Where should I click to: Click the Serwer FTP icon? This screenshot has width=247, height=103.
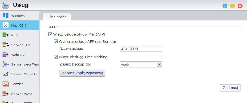point(6,45)
